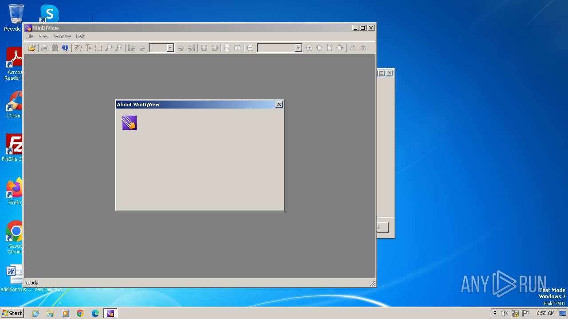The image size is (568, 319).
Task: Launch Internet Explorer from taskbar
Action: point(35,313)
